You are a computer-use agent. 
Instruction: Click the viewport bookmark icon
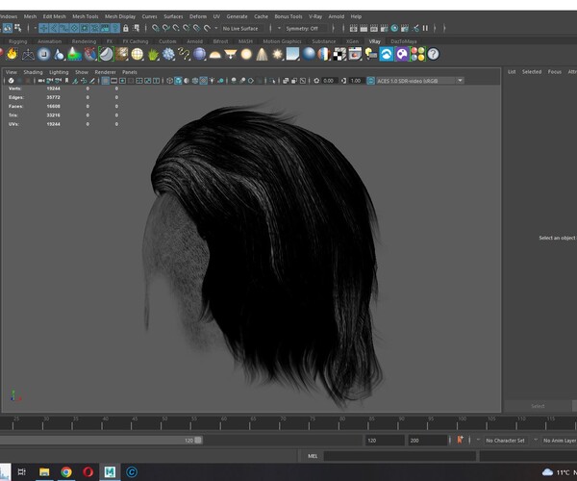click(x=67, y=81)
